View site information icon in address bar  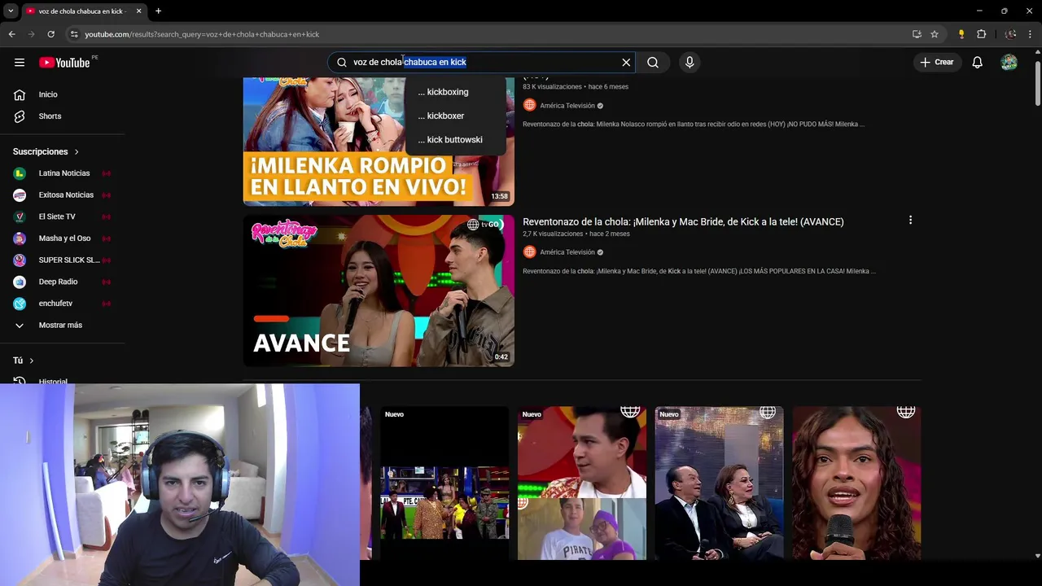[73, 34]
